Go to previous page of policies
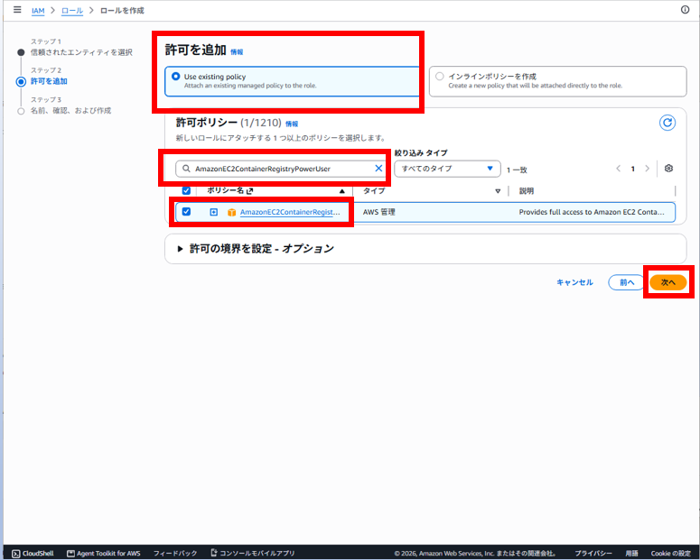 click(x=619, y=169)
